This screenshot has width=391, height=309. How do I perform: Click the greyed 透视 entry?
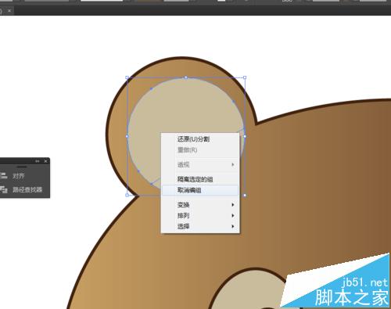click(200, 164)
